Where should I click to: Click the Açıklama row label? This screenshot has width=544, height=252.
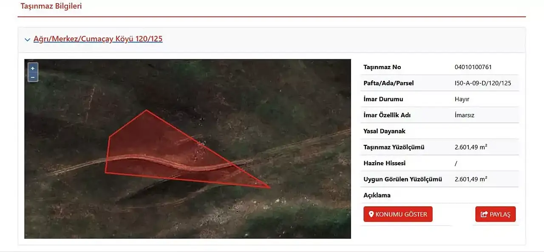click(377, 195)
